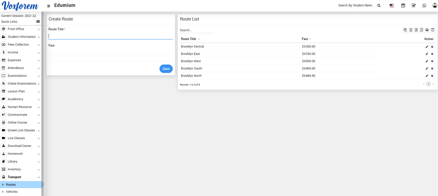Open Quick Links grid icon

tap(38, 21)
